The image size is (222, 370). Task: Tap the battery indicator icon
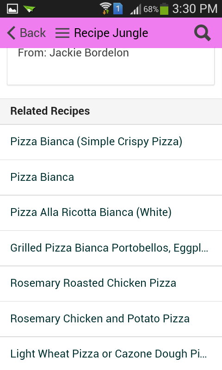click(164, 9)
